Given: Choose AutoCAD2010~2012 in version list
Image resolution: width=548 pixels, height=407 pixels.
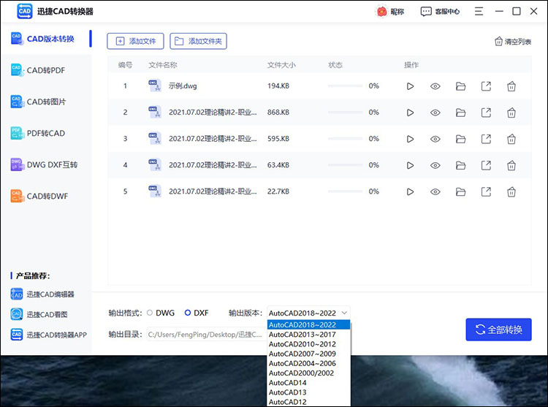Looking at the screenshot, I should (x=308, y=344).
